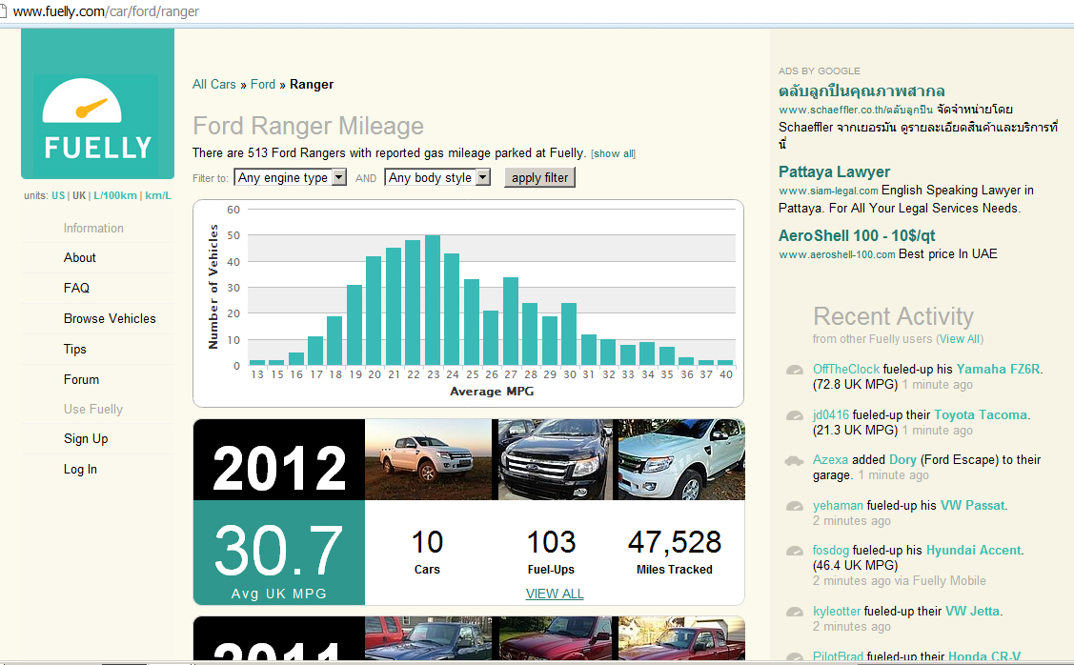Switch units to UK

[x=79, y=195]
